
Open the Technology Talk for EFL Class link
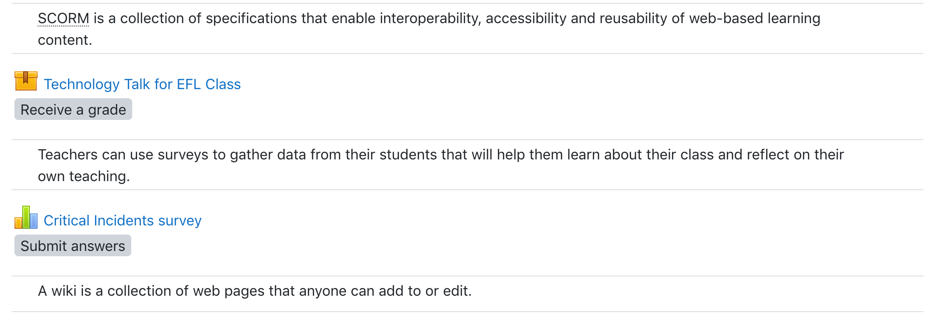click(x=142, y=84)
